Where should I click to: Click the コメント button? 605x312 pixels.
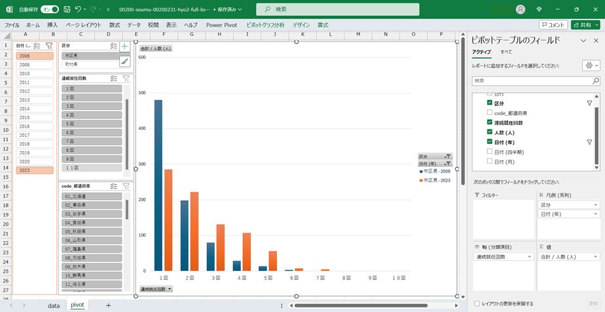(x=553, y=25)
